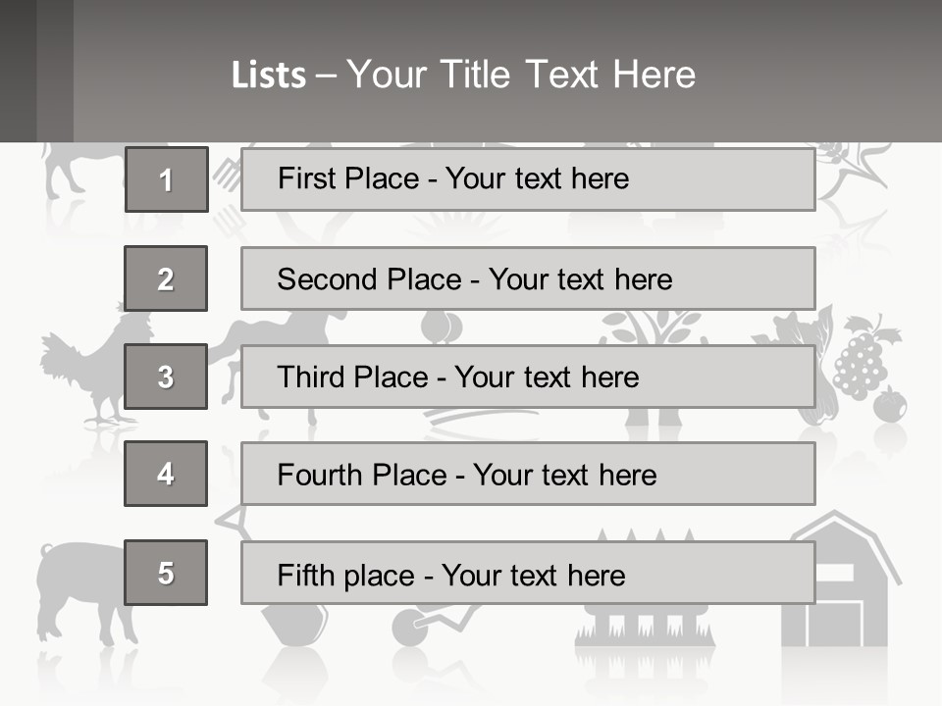Select the number 2 box

(x=166, y=278)
